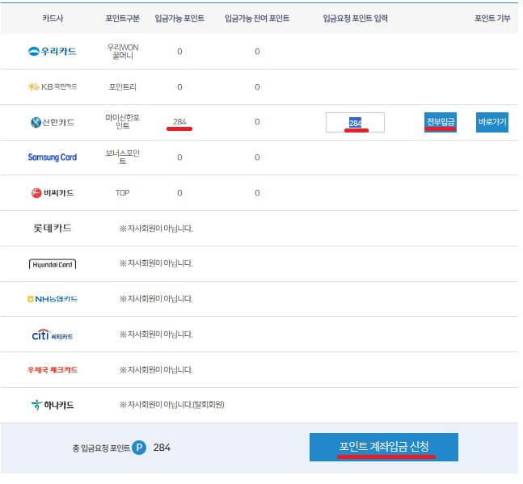
Task: Click 포인트리 point type text
Action: (122, 87)
